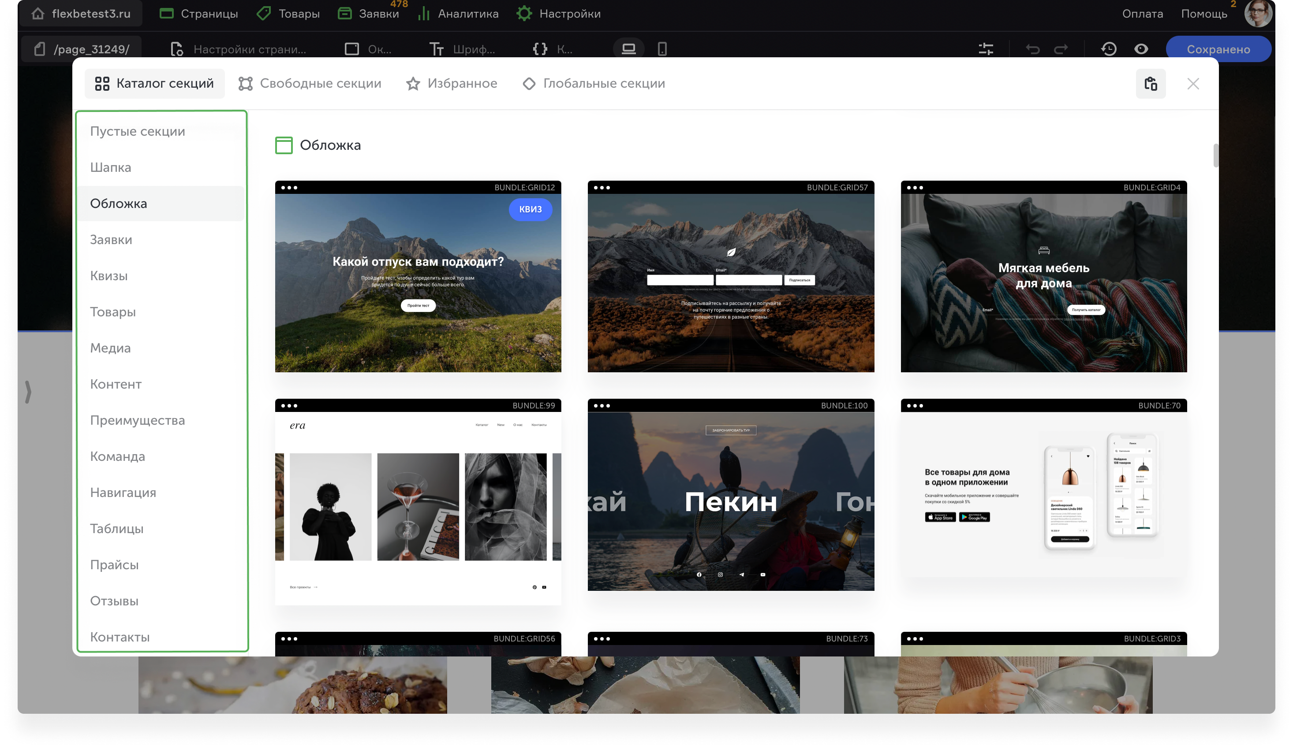The height and width of the screenshot is (749, 1293).
Task: Choose the BUNDLE:99 era gallery thumbnail
Action: click(418, 502)
